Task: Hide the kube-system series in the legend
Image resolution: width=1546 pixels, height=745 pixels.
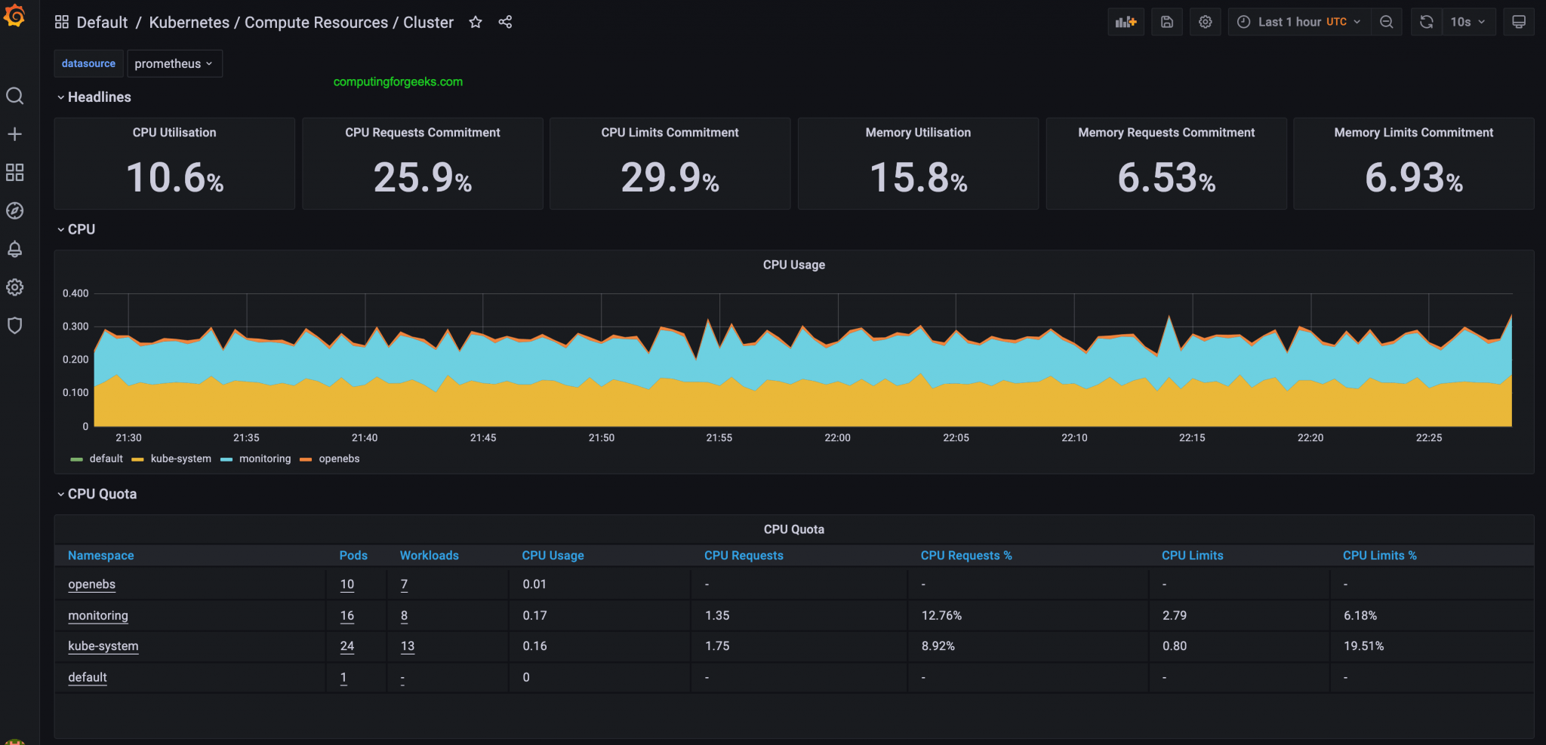Action: coord(181,458)
